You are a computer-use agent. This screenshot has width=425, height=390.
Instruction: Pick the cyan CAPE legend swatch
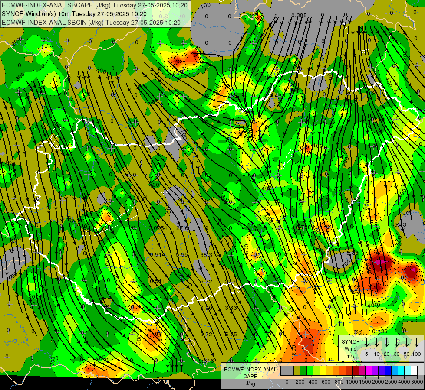click(401, 371)
